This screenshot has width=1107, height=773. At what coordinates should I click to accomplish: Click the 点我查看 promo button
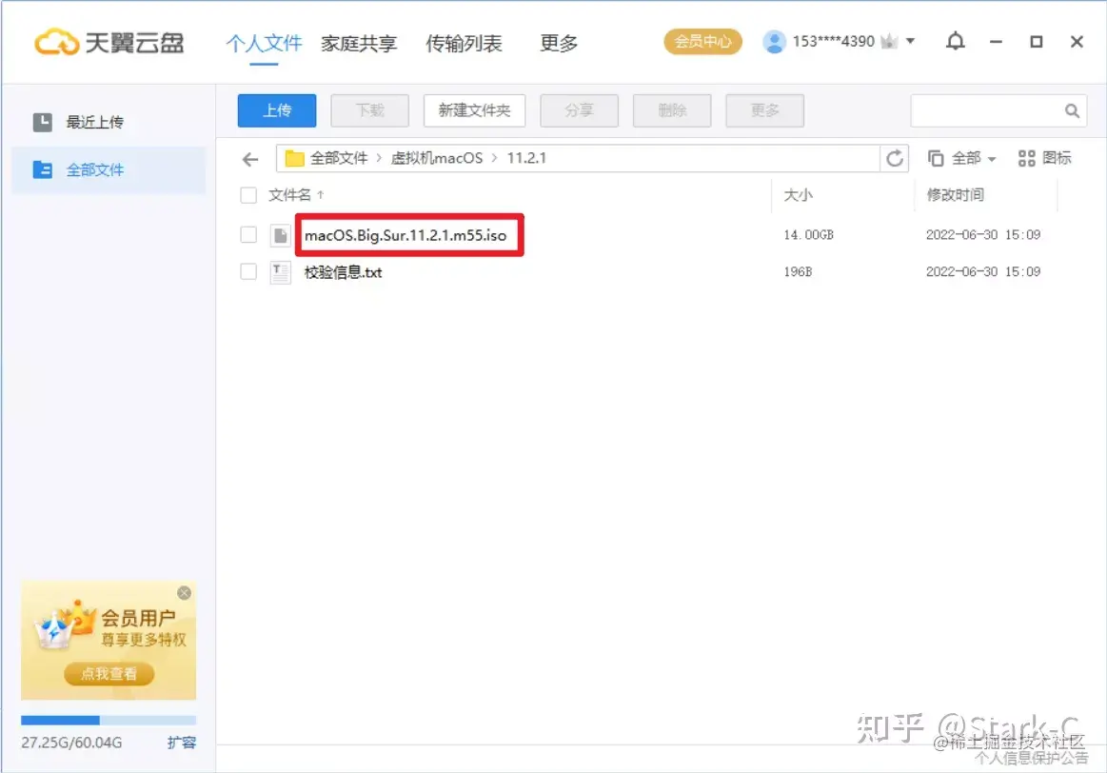[x=109, y=674]
